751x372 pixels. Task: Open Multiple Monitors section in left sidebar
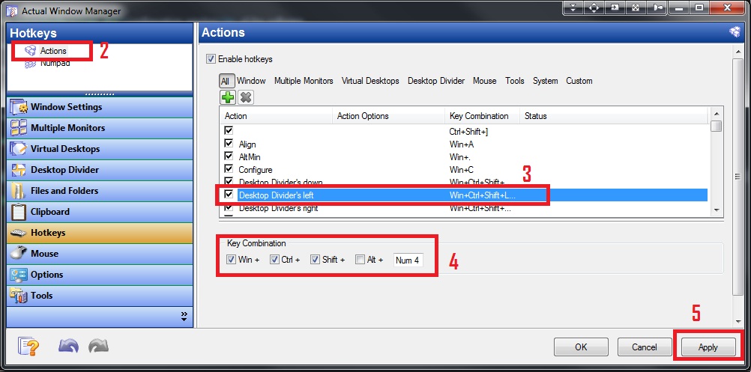[x=100, y=128]
